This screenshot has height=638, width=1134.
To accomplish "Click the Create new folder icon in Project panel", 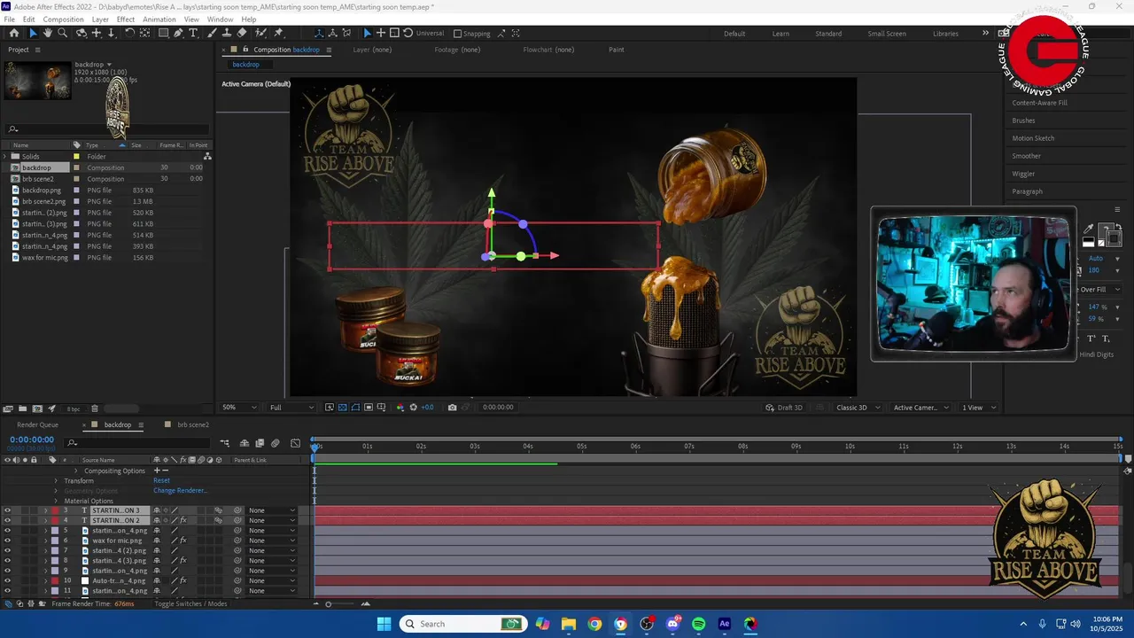I will pyautogui.click(x=23, y=408).
